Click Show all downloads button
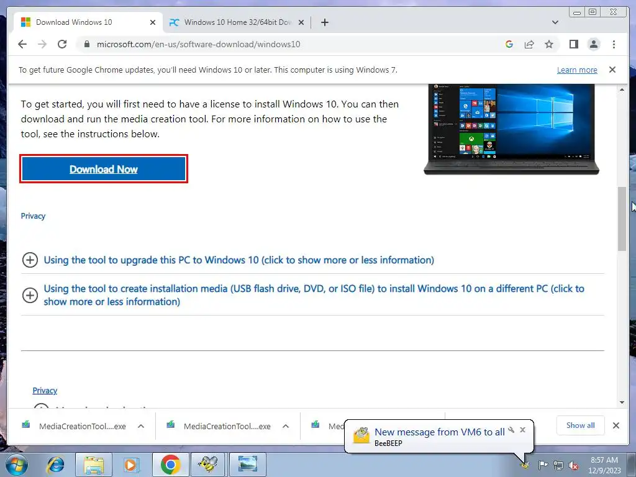The width and height of the screenshot is (636, 477). click(x=581, y=425)
